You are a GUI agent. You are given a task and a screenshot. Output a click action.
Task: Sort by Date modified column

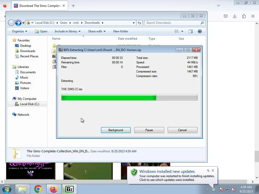[x=127, y=39]
